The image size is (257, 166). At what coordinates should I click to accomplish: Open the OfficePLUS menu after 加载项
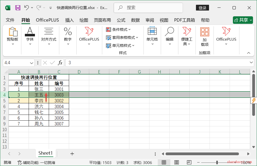tap(226, 36)
